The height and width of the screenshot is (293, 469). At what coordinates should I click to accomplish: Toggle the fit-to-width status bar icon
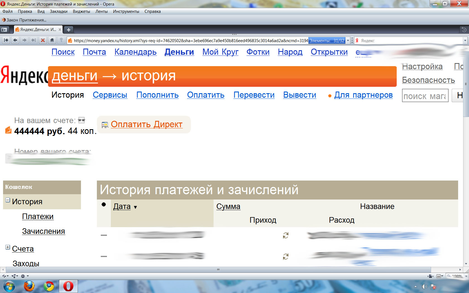click(430, 276)
